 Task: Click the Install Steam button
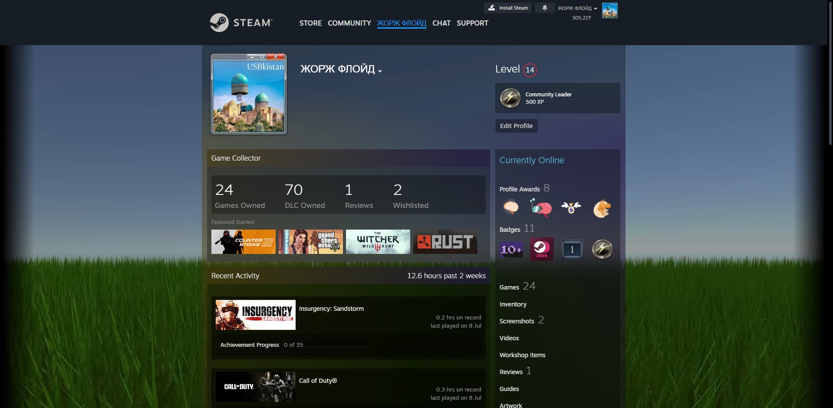click(508, 8)
